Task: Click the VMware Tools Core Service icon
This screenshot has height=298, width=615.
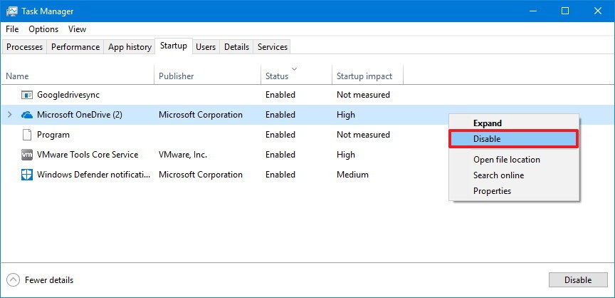Action: [26, 155]
